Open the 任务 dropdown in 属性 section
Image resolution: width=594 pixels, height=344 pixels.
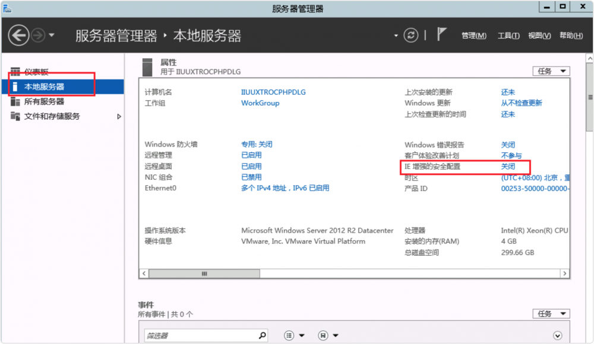click(551, 71)
